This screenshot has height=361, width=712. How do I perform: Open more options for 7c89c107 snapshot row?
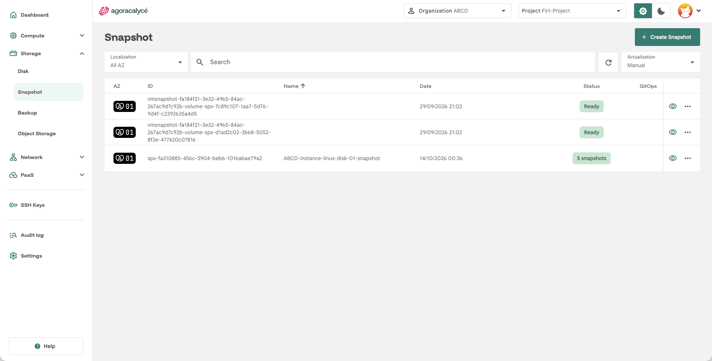(x=688, y=106)
